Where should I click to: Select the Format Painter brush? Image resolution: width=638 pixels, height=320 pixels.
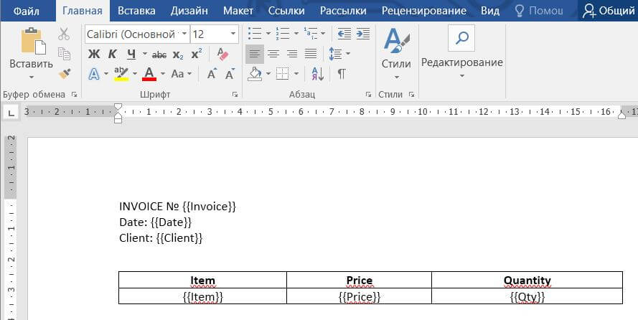coord(65,74)
